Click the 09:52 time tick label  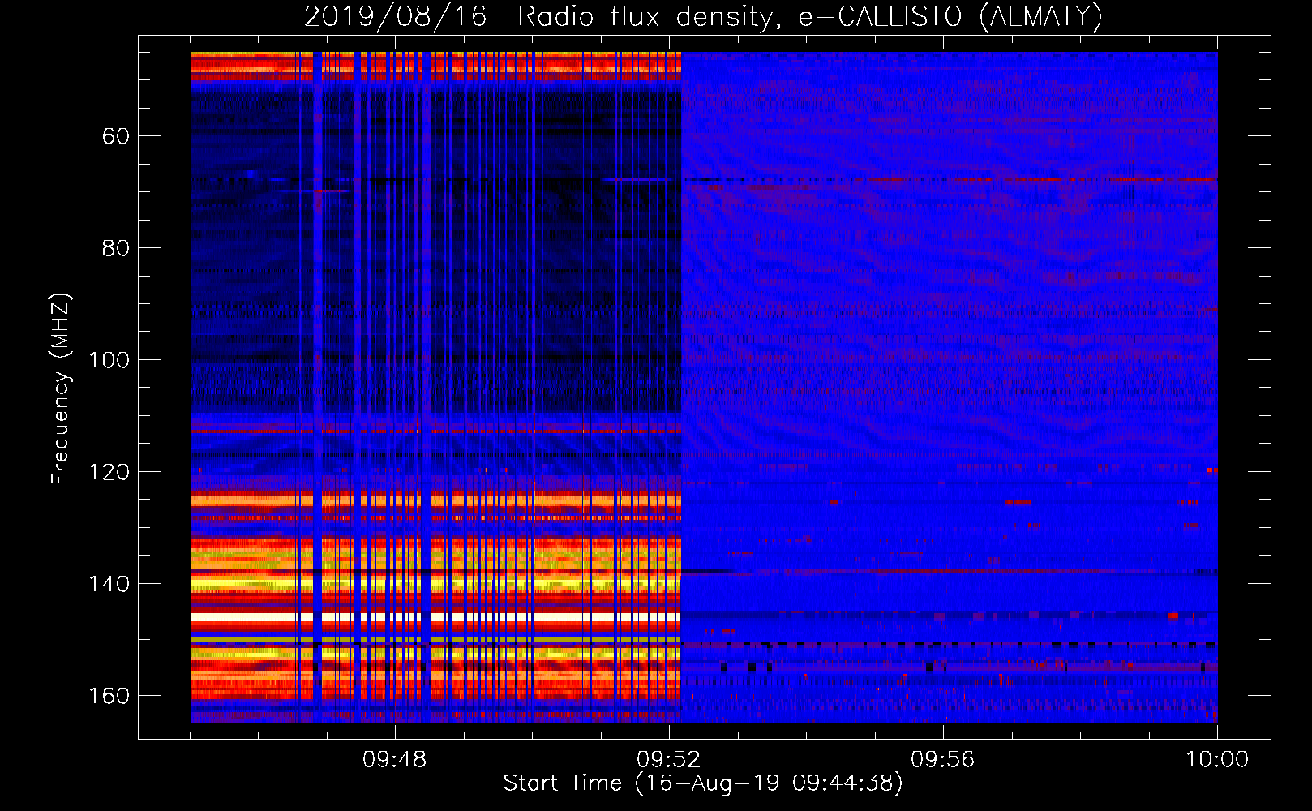(668, 760)
